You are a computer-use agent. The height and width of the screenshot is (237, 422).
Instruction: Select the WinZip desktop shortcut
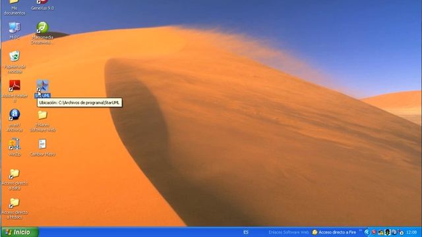point(15,147)
